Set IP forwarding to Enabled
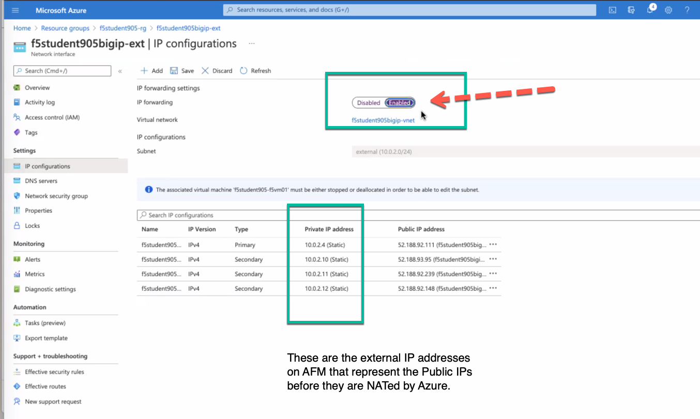 click(x=400, y=103)
